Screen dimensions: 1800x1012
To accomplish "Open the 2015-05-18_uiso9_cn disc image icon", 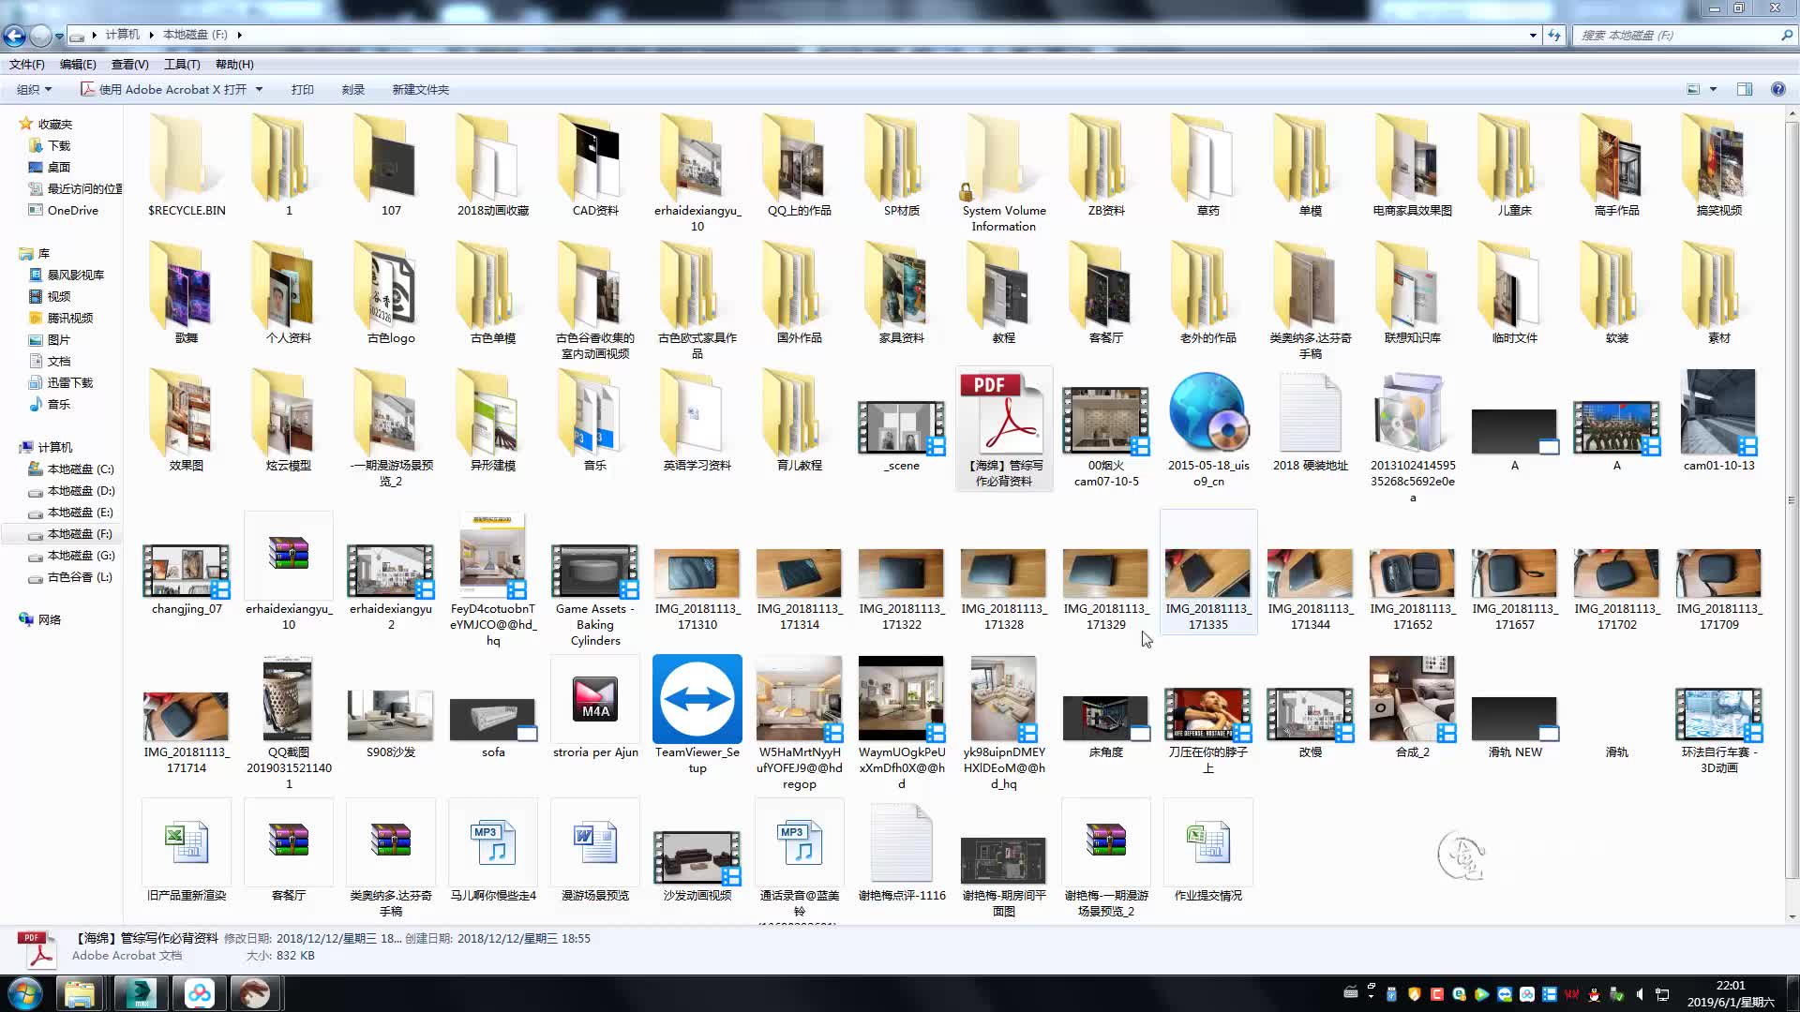I will [1207, 413].
